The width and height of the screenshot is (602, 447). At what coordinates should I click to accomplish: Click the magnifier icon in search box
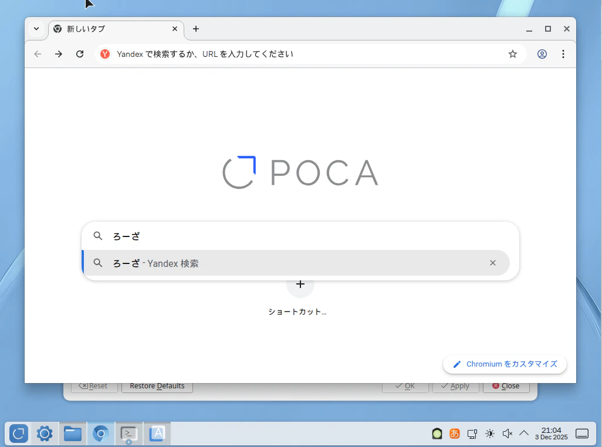[98, 236]
